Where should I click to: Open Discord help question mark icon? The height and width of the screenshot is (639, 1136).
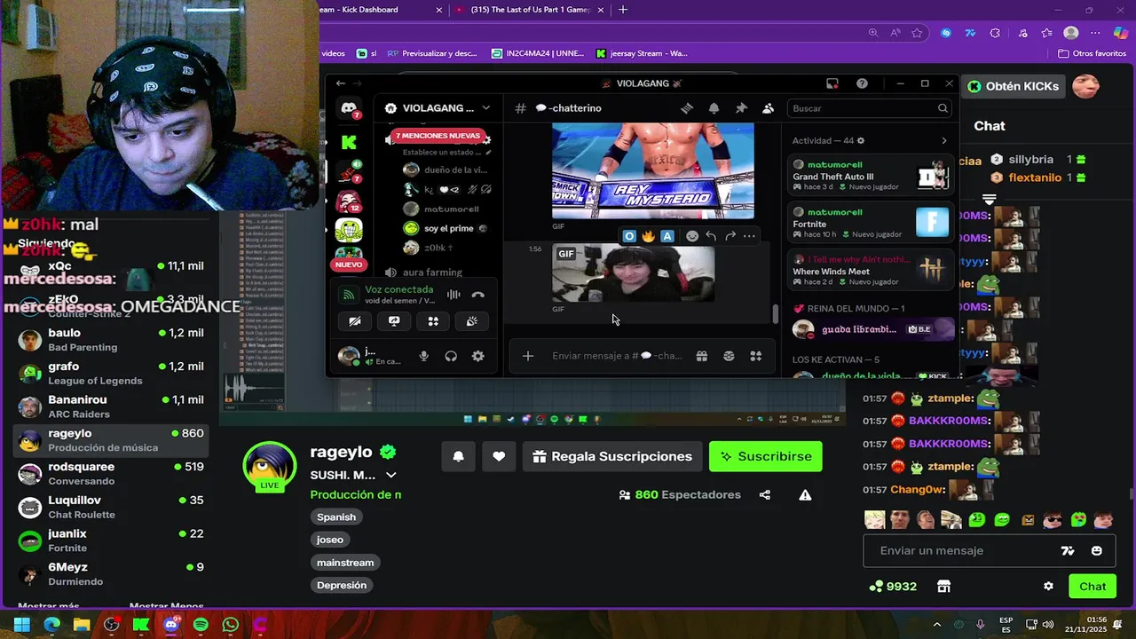point(862,83)
